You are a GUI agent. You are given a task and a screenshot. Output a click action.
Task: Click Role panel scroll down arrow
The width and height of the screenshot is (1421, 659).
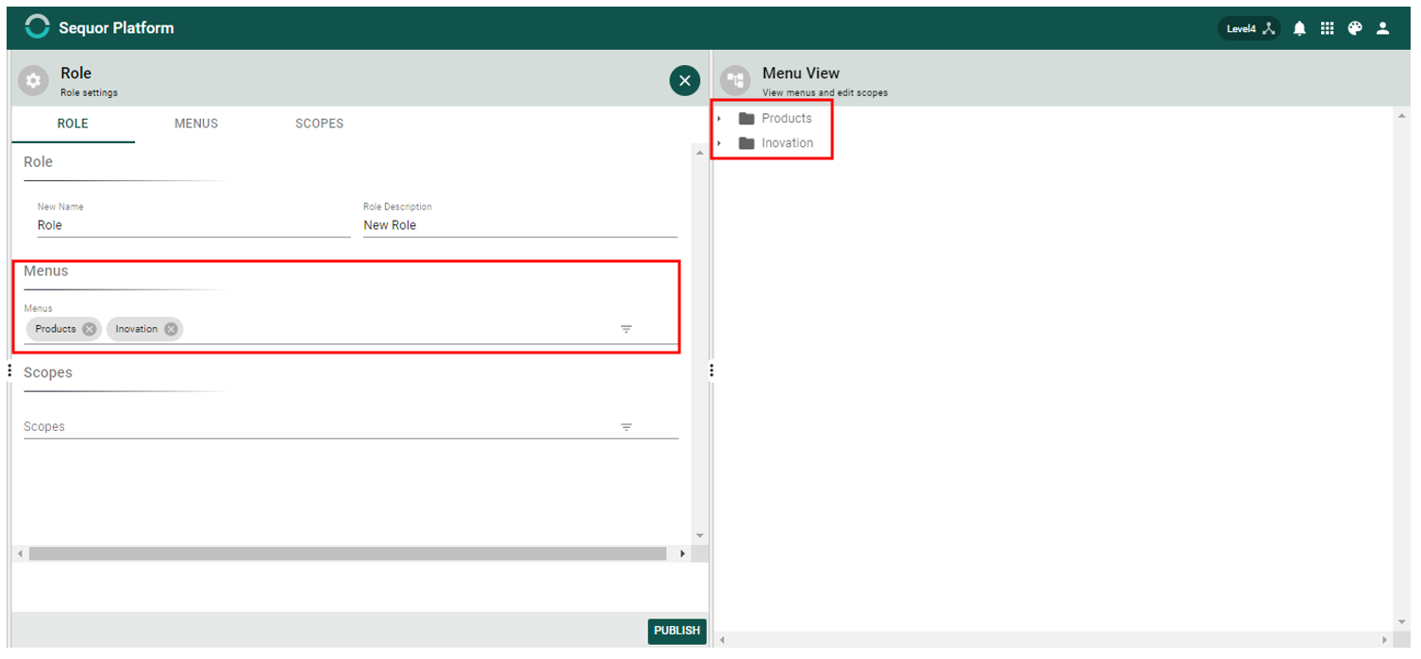[699, 535]
